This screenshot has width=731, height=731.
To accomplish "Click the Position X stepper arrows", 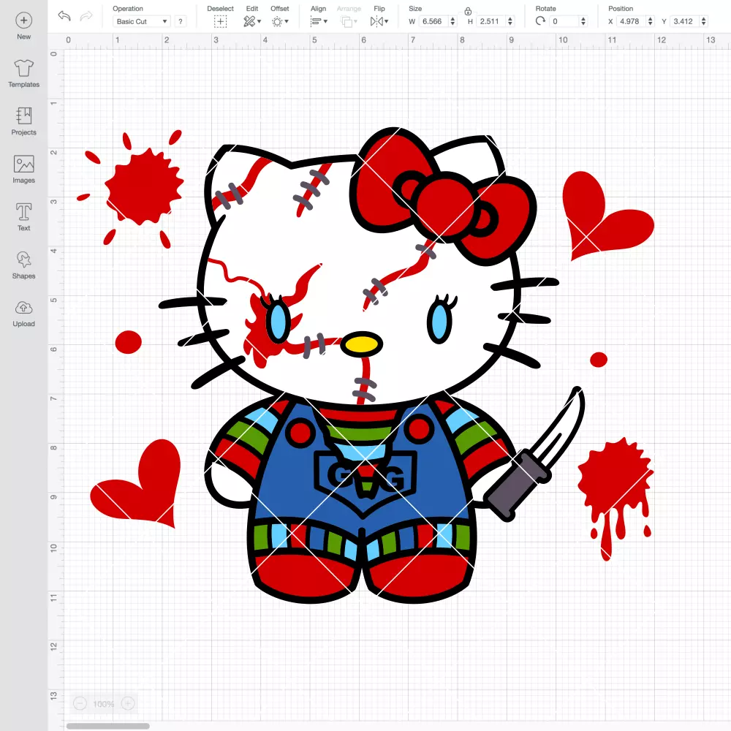I will click(650, 21).
